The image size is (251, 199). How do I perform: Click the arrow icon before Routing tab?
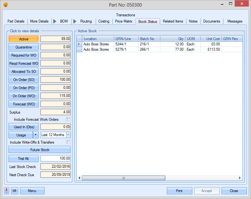(x=75, y=21)
